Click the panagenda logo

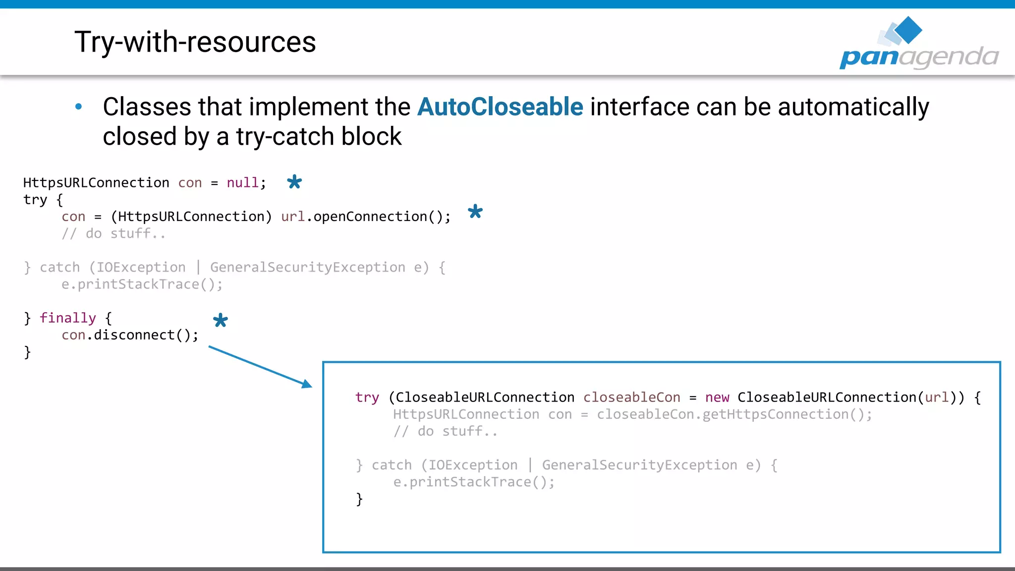(x=918, y=57)
